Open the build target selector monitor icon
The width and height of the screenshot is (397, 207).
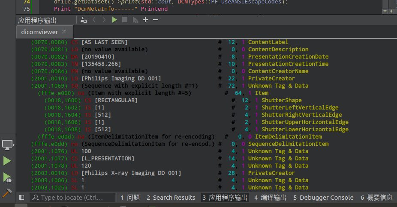(8, 145)
